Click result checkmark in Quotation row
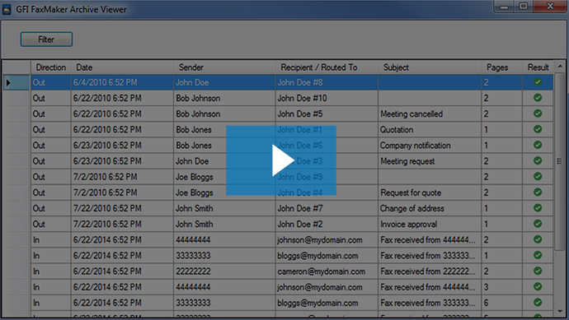This screenshot has width=569, height=320. tap(538, 129)
